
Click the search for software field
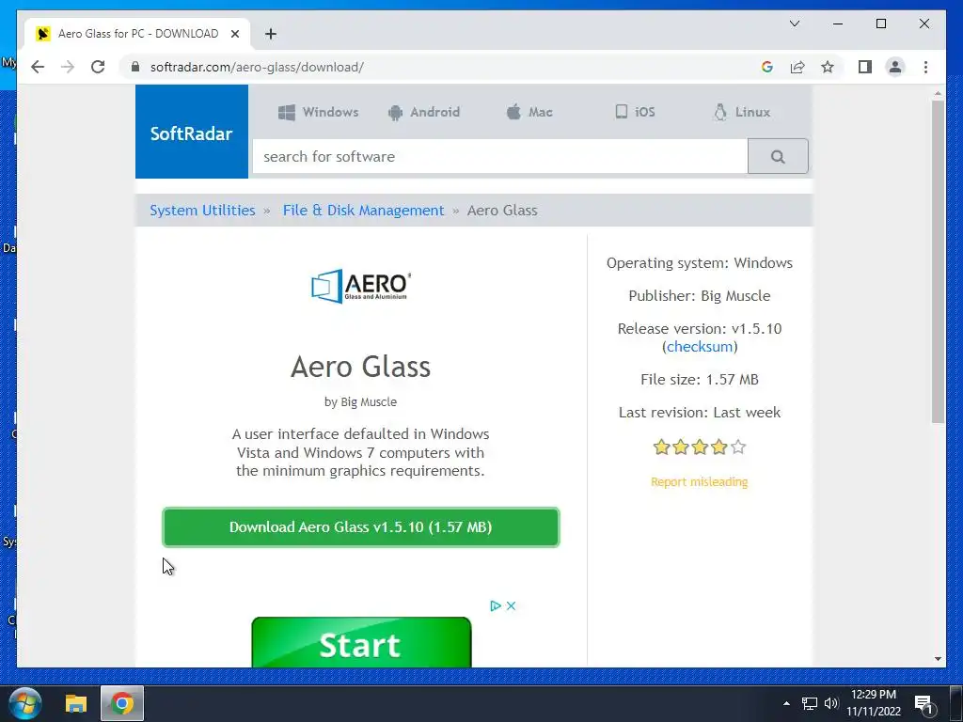[x=500, y=157]
